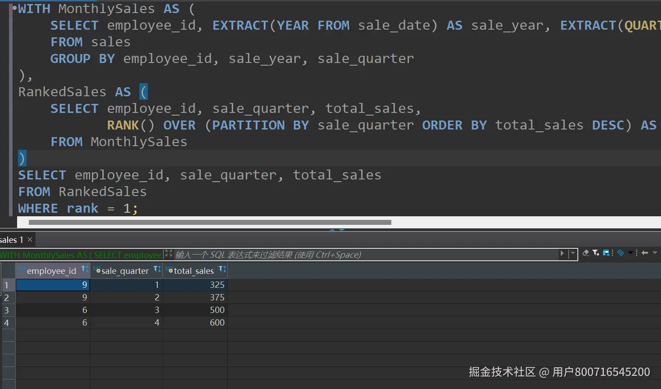Image resolution: width=661 pixels, height=389 pixels.
Task: Click sale_quarter cell in row 2
Action: point(126,298)
